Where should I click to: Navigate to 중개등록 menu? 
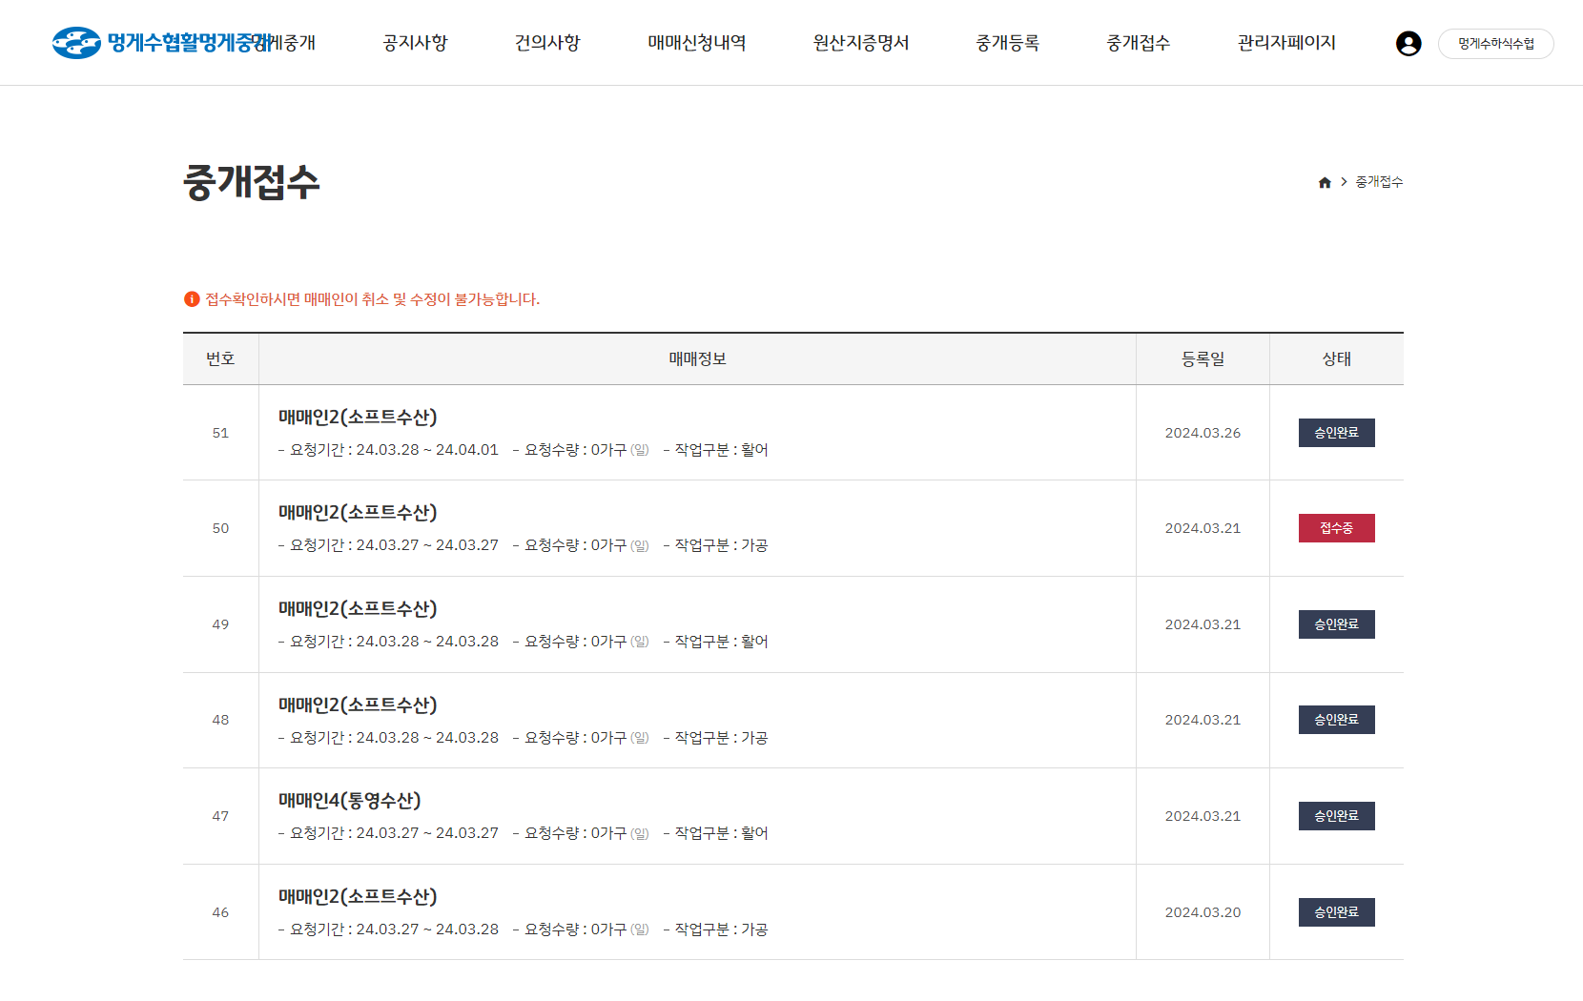coord(1007,43)
